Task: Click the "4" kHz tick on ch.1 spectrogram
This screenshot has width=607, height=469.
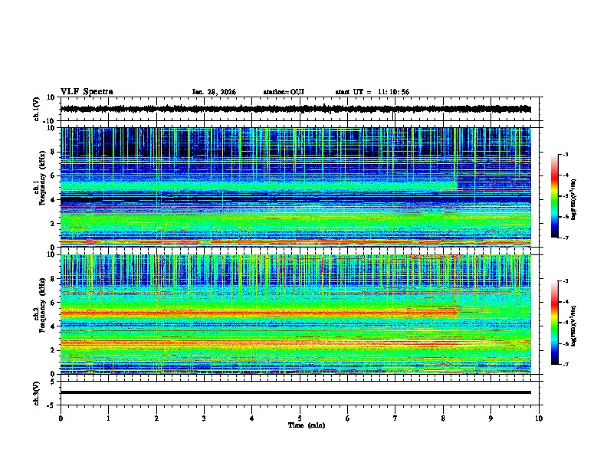Action: [53, 200]
